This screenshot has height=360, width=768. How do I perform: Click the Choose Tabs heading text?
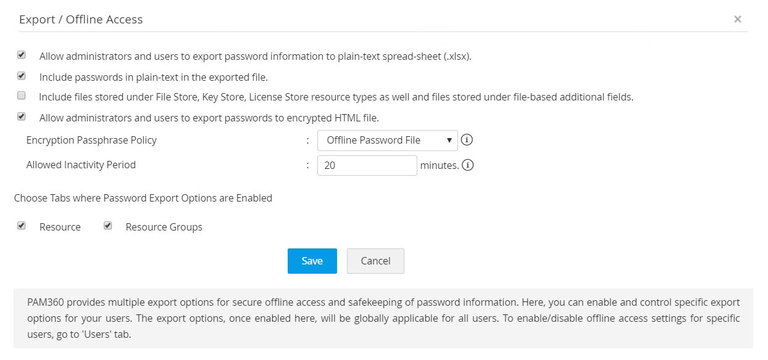pos(143,198)
